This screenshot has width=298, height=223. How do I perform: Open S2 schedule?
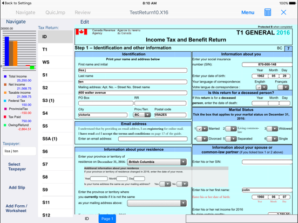[x=55, y=88]
